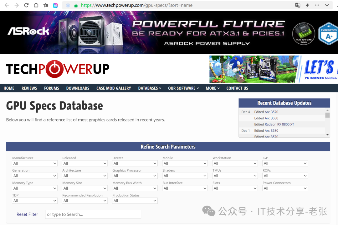338x225 pixels.
Task: Click the updates list scroll up arrow
Action: pos(327,110)
